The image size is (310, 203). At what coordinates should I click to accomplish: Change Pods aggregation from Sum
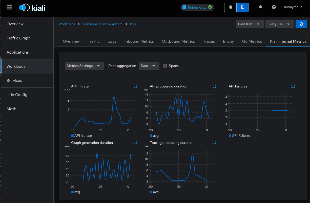click(149, 66)
